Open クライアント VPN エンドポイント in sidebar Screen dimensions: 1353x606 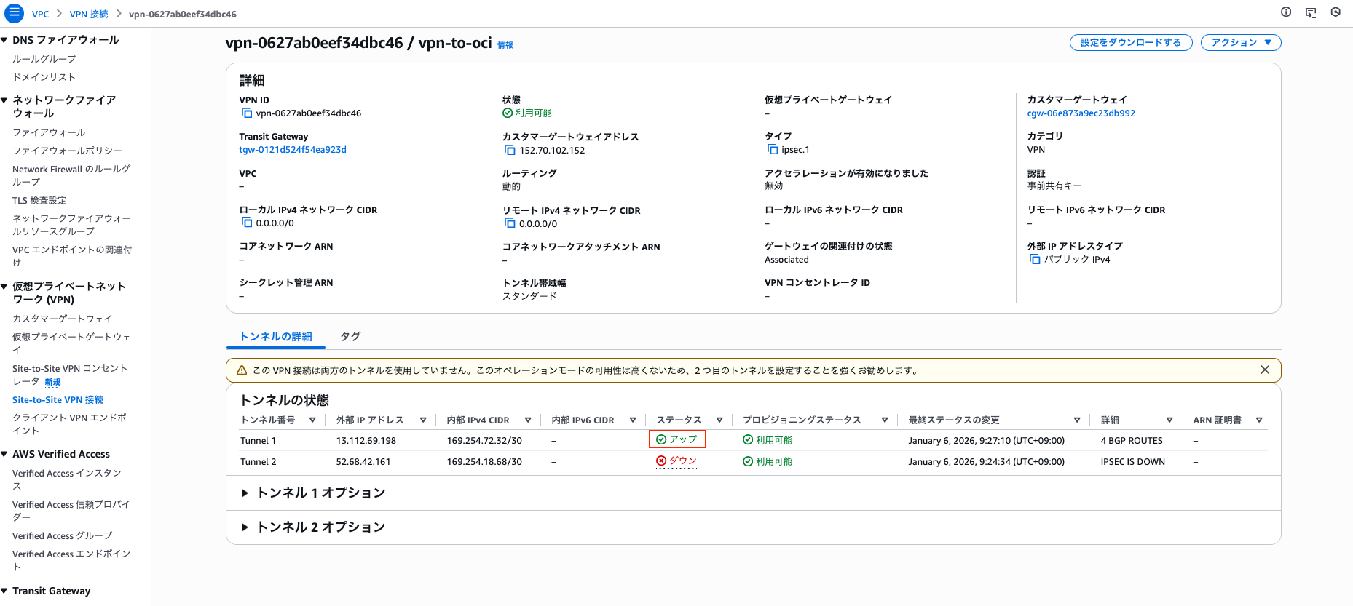[69, 424]
